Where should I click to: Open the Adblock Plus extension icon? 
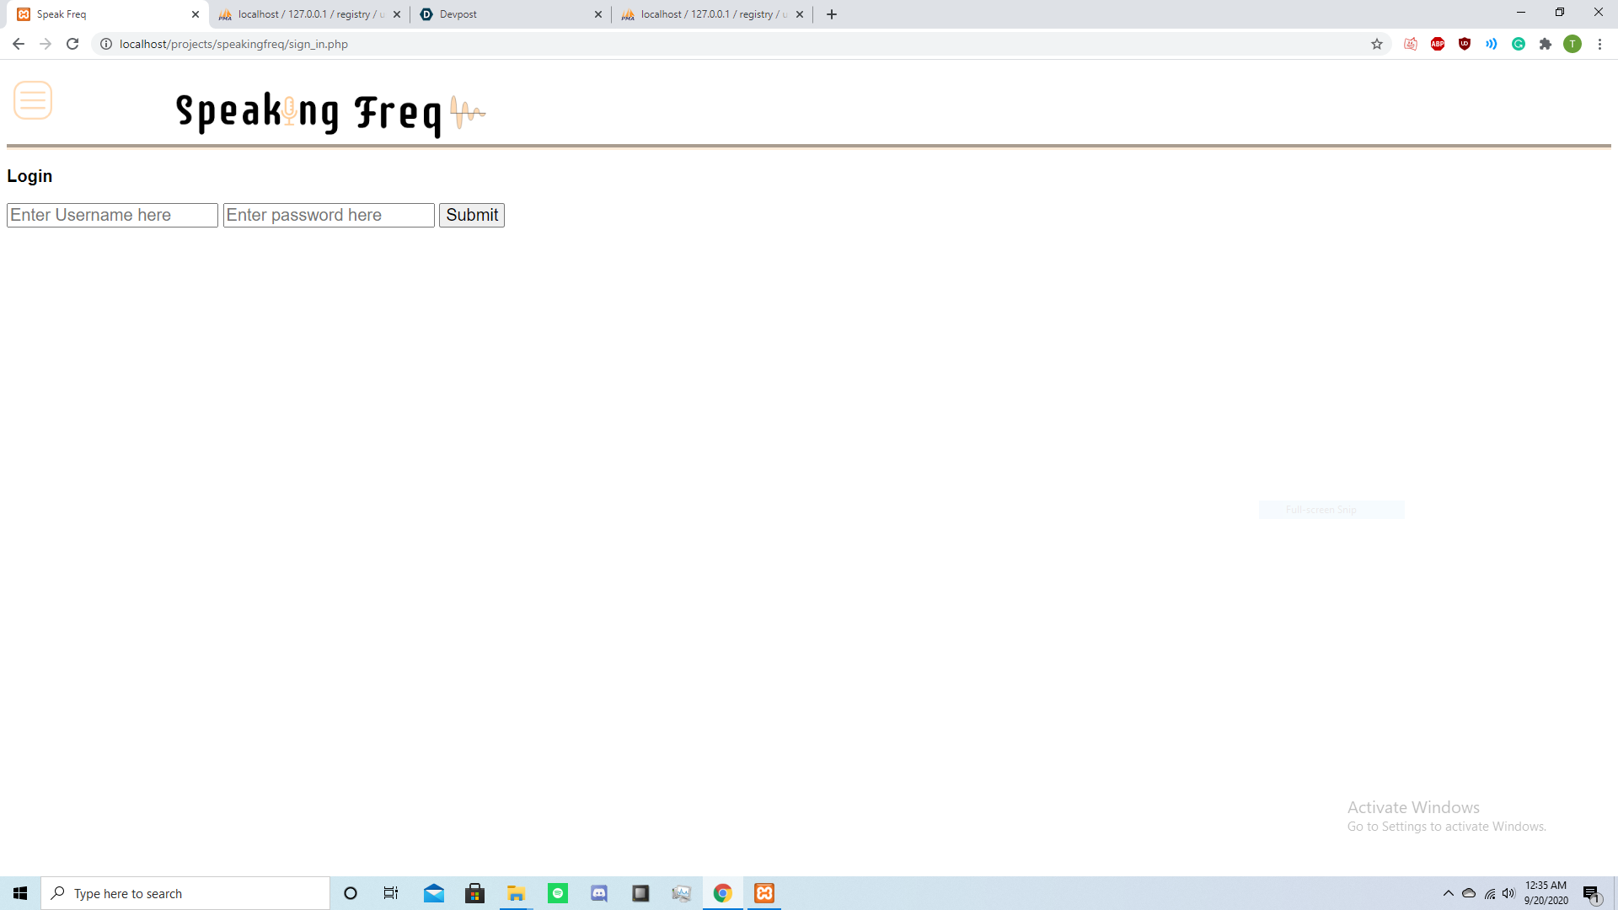1438,44
